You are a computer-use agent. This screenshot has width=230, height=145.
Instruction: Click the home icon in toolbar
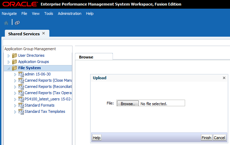6,23
